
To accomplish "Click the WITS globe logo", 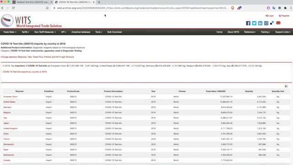I will tap(7, 20).
